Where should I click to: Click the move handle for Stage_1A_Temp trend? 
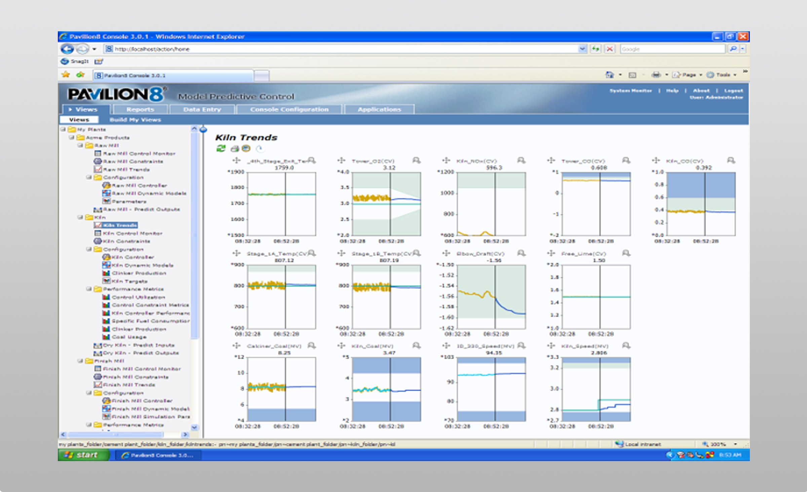tap(236, 253)
